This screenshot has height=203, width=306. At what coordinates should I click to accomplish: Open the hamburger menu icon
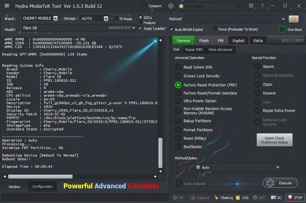7,6
